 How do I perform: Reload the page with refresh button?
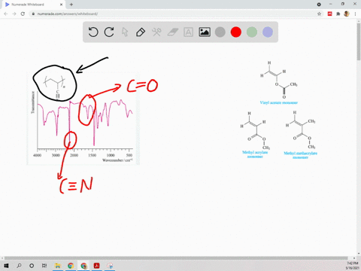tap(23, 14)
